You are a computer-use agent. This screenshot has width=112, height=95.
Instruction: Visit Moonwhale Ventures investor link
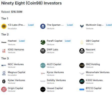pos(97,72)
